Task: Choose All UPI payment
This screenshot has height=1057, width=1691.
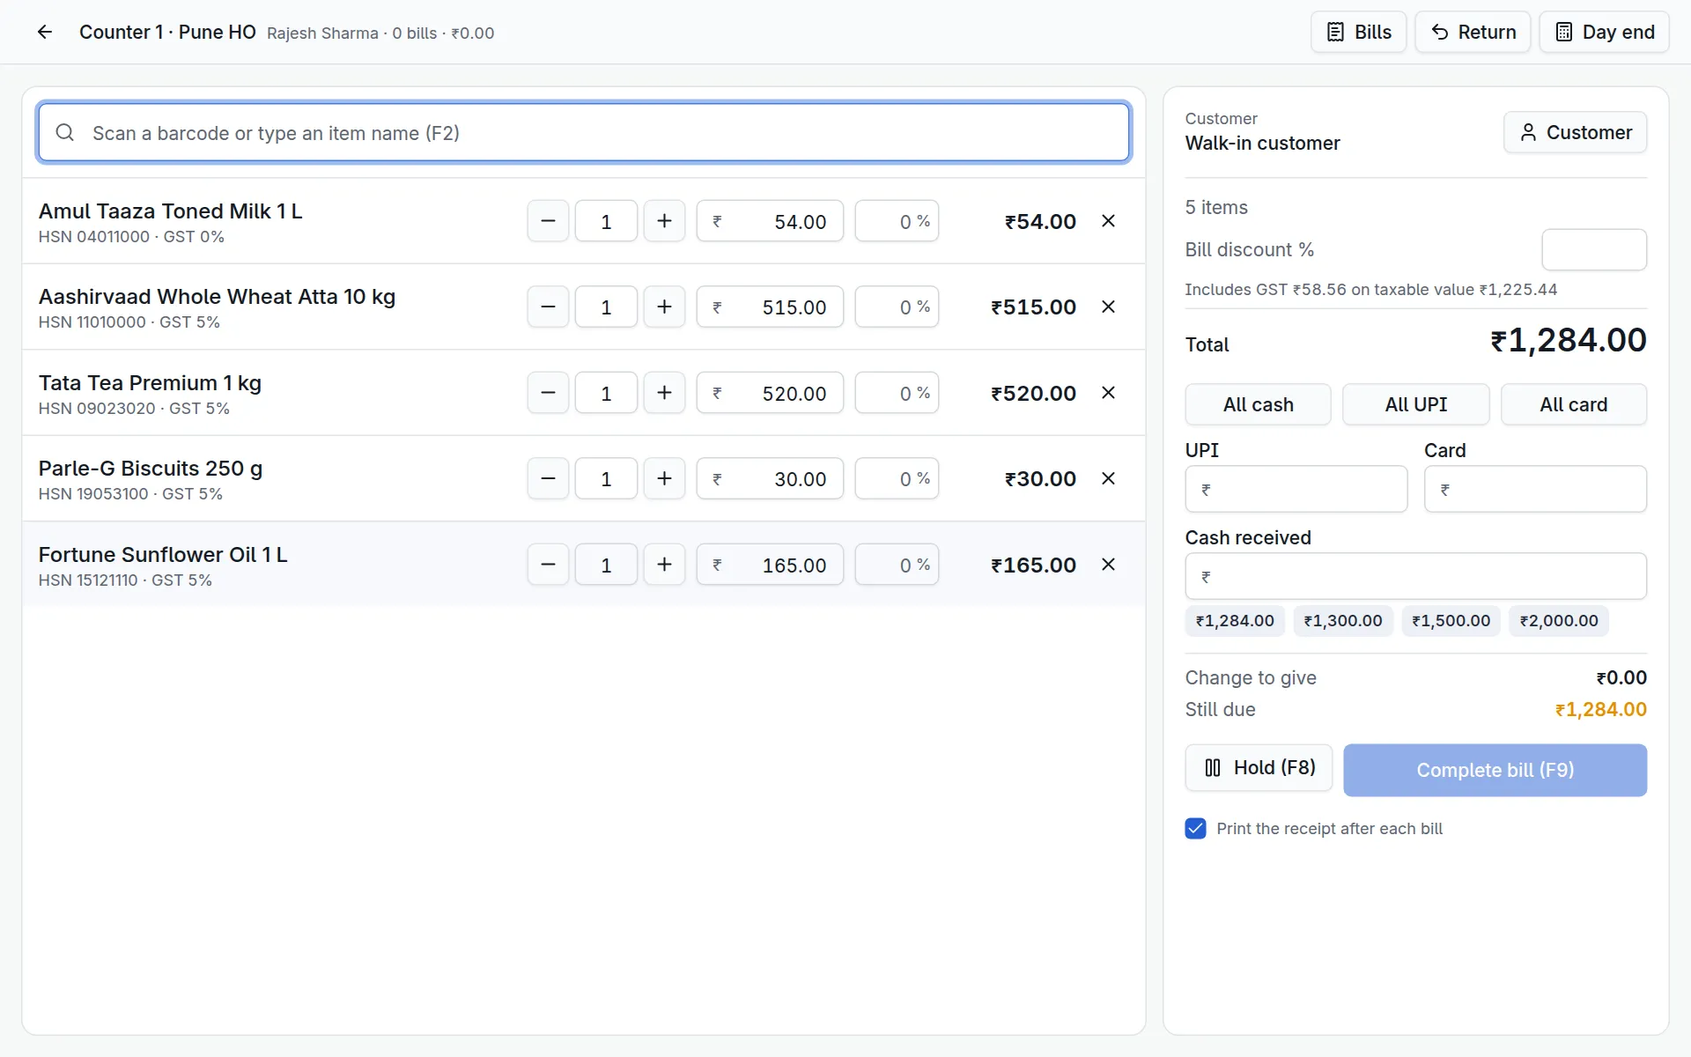Action: [1415, 404]
